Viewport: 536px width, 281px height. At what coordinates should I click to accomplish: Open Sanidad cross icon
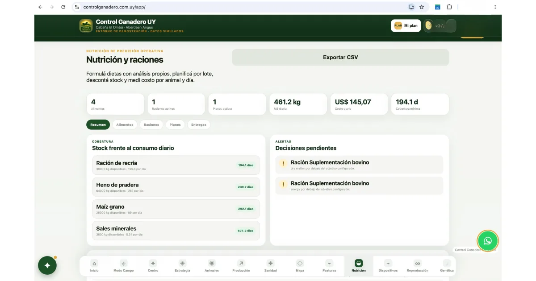tap(270, 263)
